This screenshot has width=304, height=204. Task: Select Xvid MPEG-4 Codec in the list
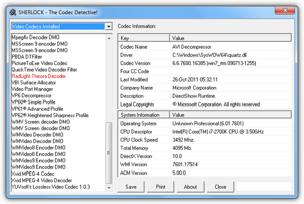click(x=33, y=174)
